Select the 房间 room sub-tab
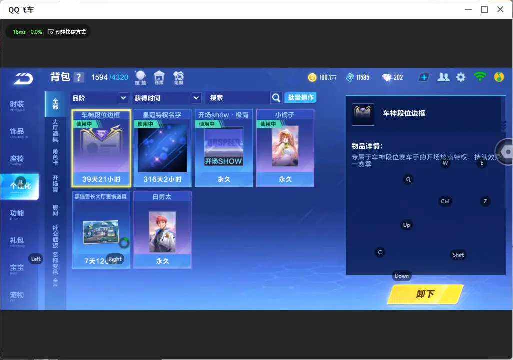 coord(55,210)
